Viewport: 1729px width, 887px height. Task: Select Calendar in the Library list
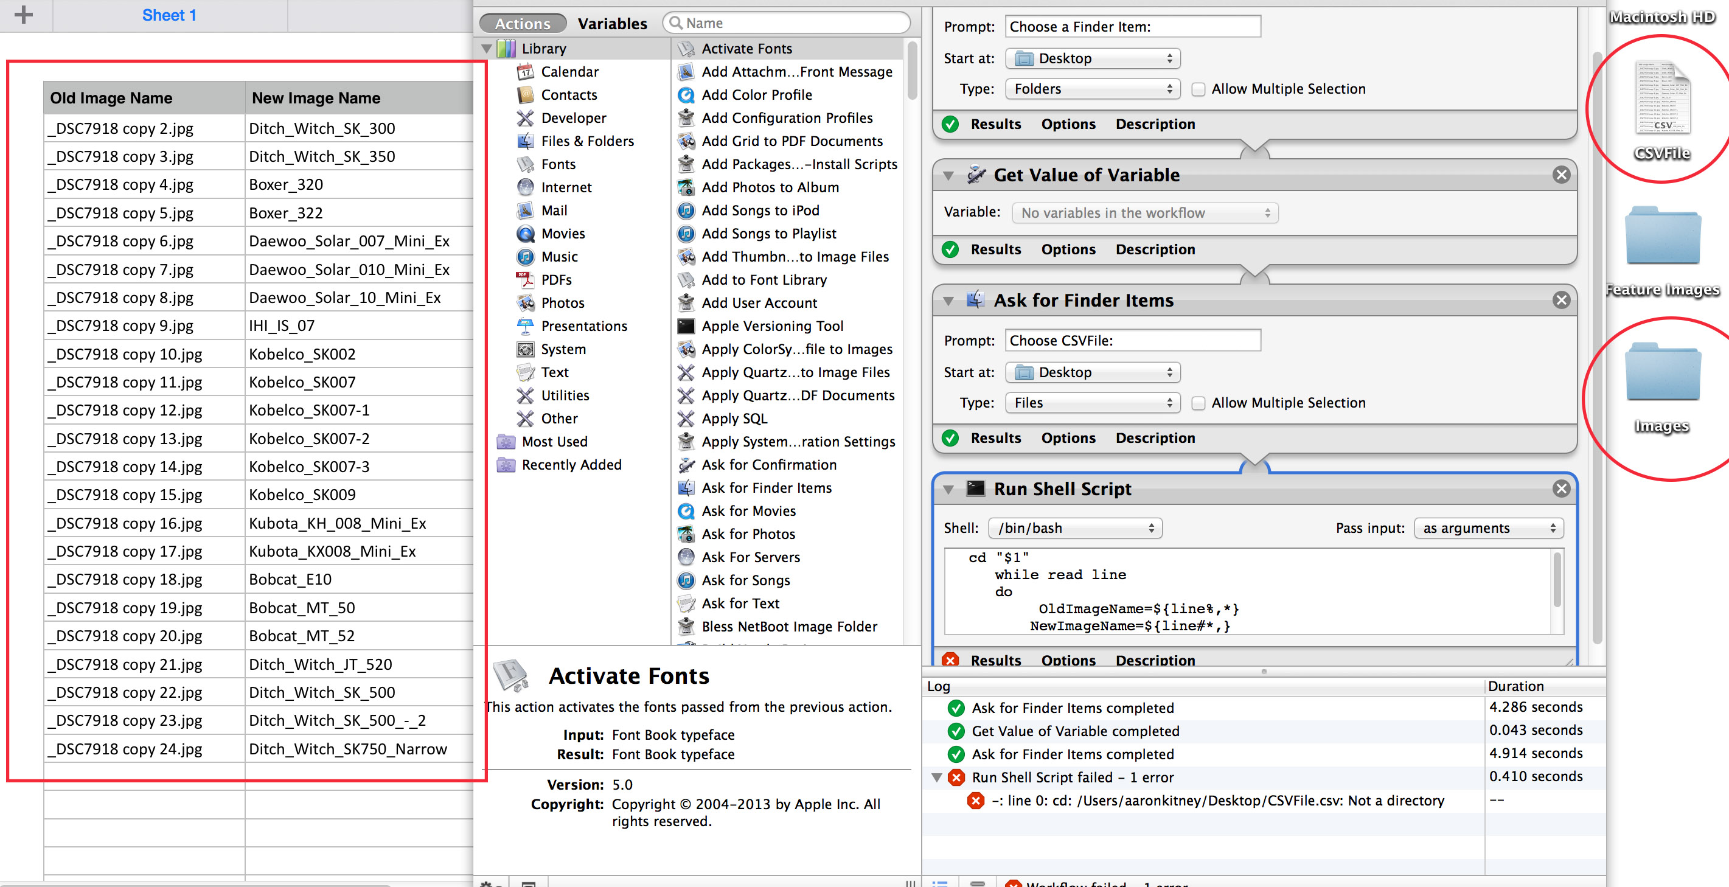[569, 72]
